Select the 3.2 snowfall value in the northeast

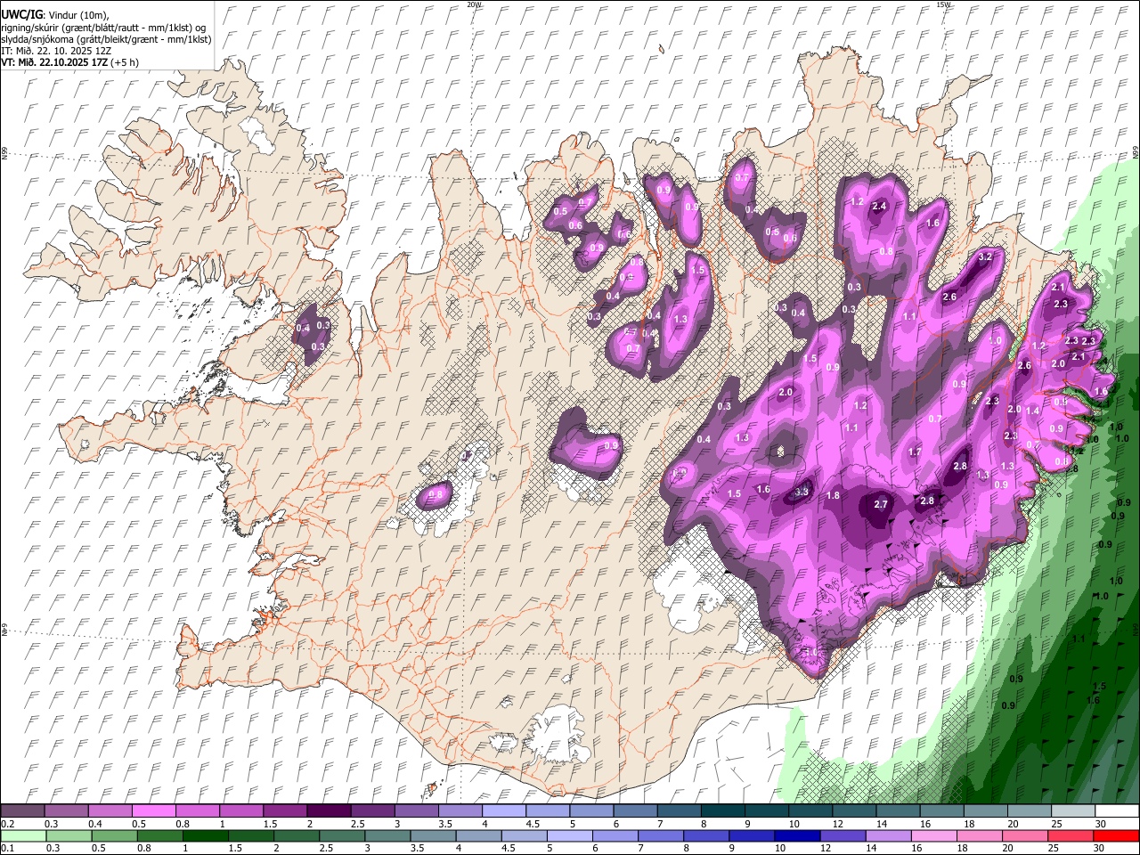coord(985,256)
